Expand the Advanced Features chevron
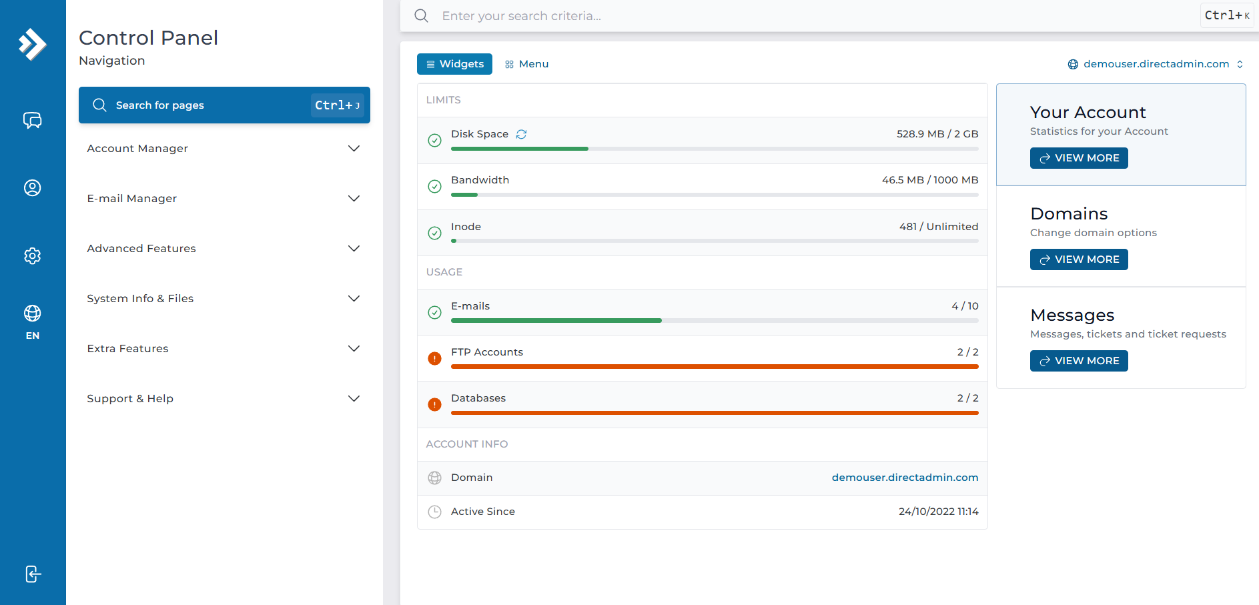Screen dimensions: 1259x605 click(x=354, y=248)
